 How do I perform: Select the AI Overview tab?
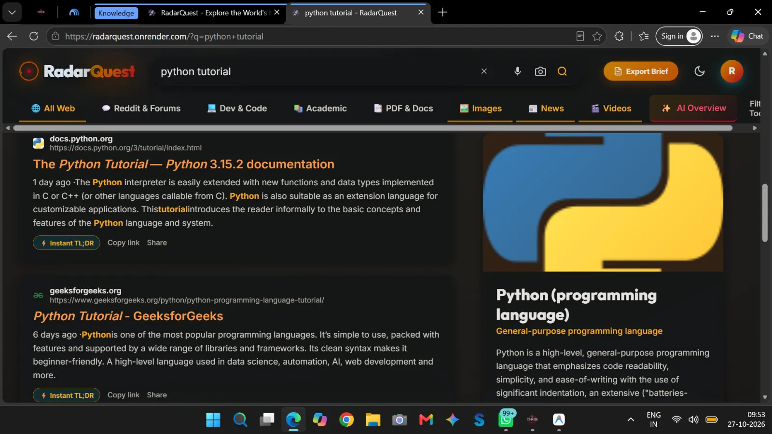(693, 108)
